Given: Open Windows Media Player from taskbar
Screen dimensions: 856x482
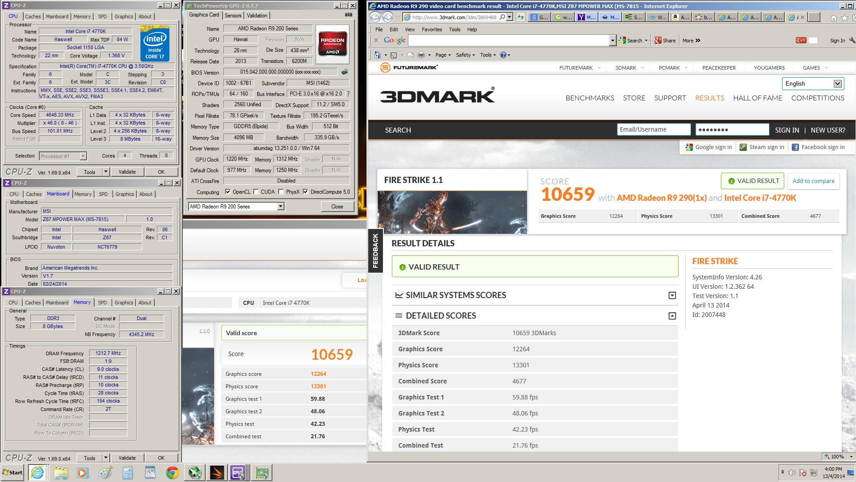Looking at the screenshot, I should (82, 473).
